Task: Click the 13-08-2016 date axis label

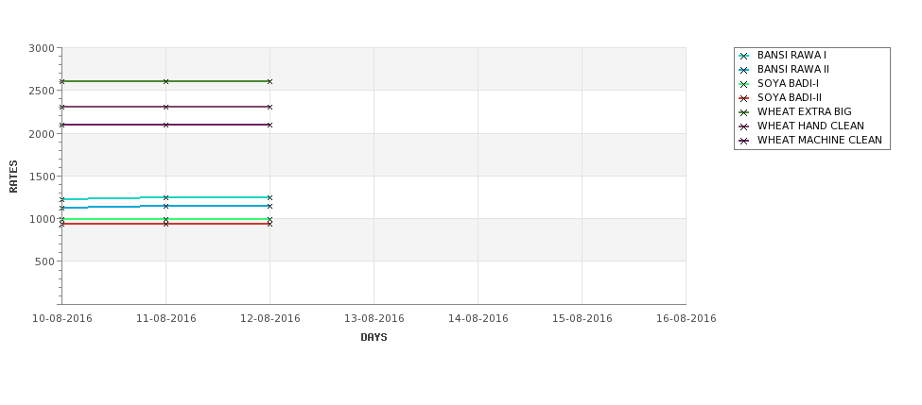Action: 374,319
